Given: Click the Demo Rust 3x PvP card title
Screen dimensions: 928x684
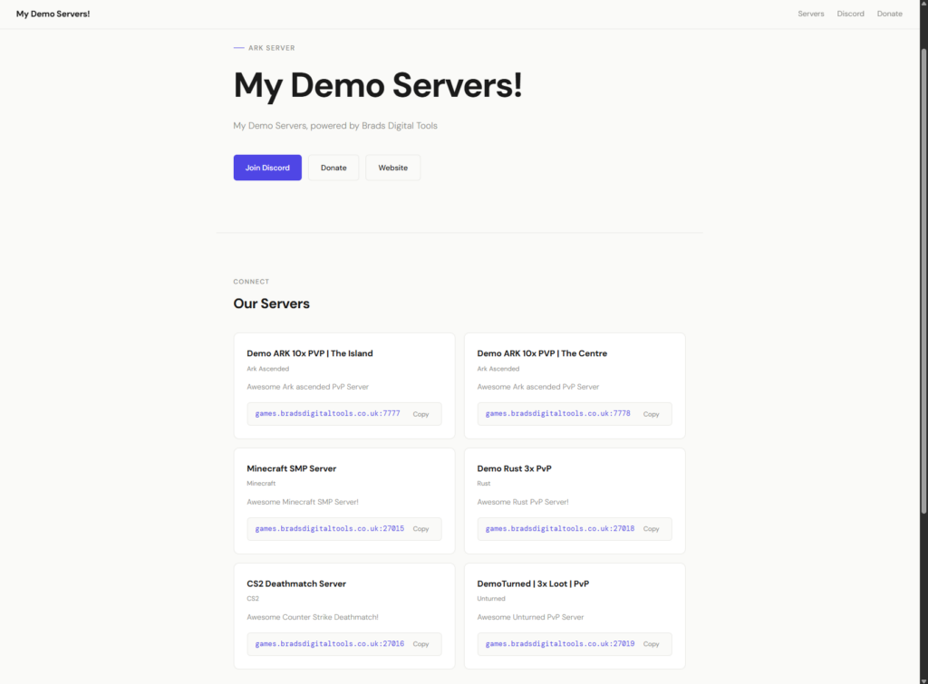Looking at the screenshot, I should tap(514, 468).
